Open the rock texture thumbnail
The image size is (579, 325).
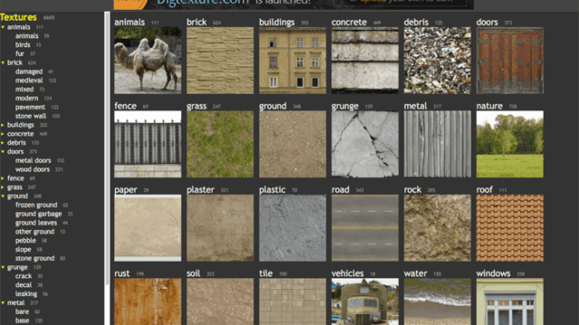(x=437, y=228)
